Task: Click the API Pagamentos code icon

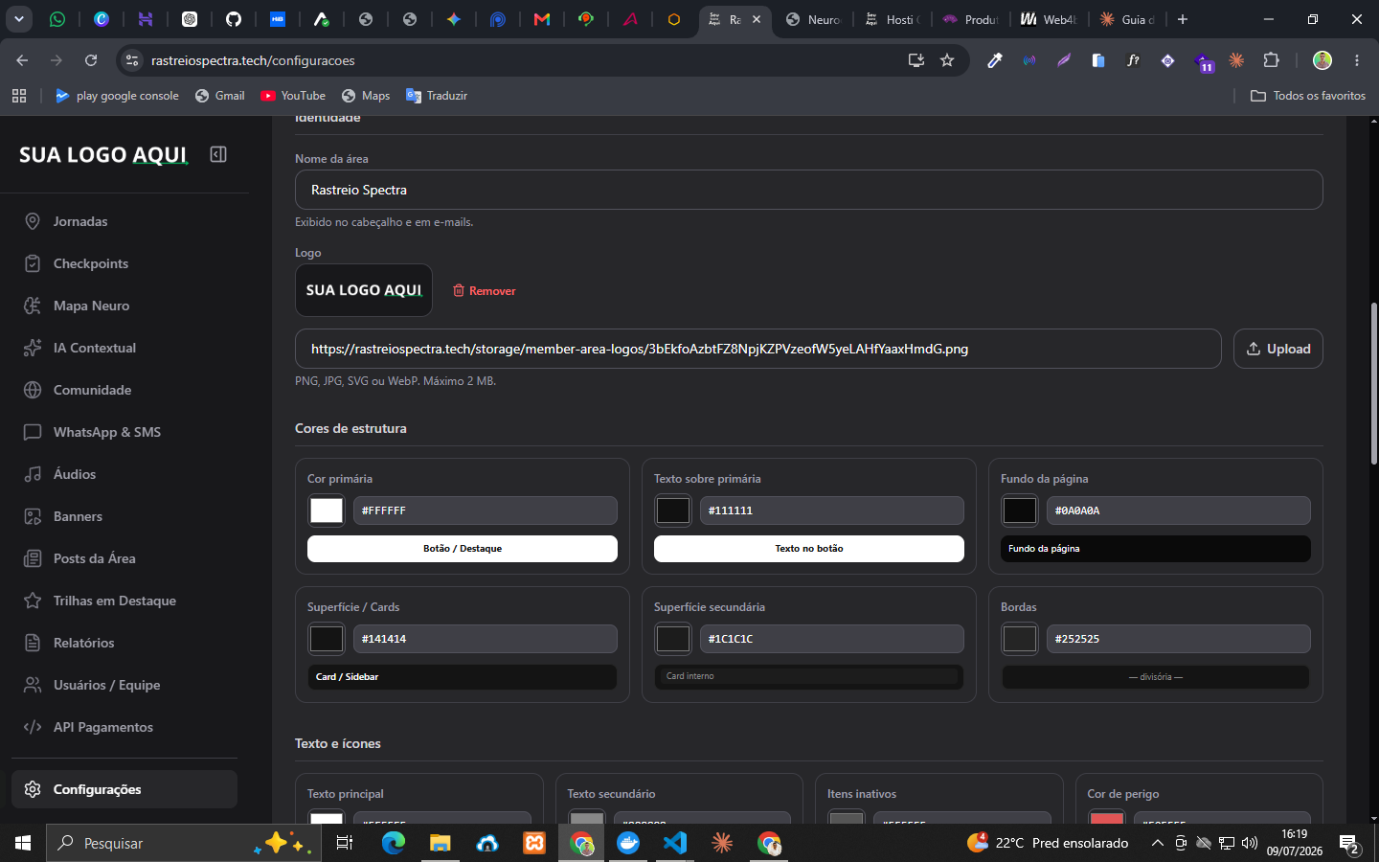Action: pyautogui.click(x=33, y=727)
